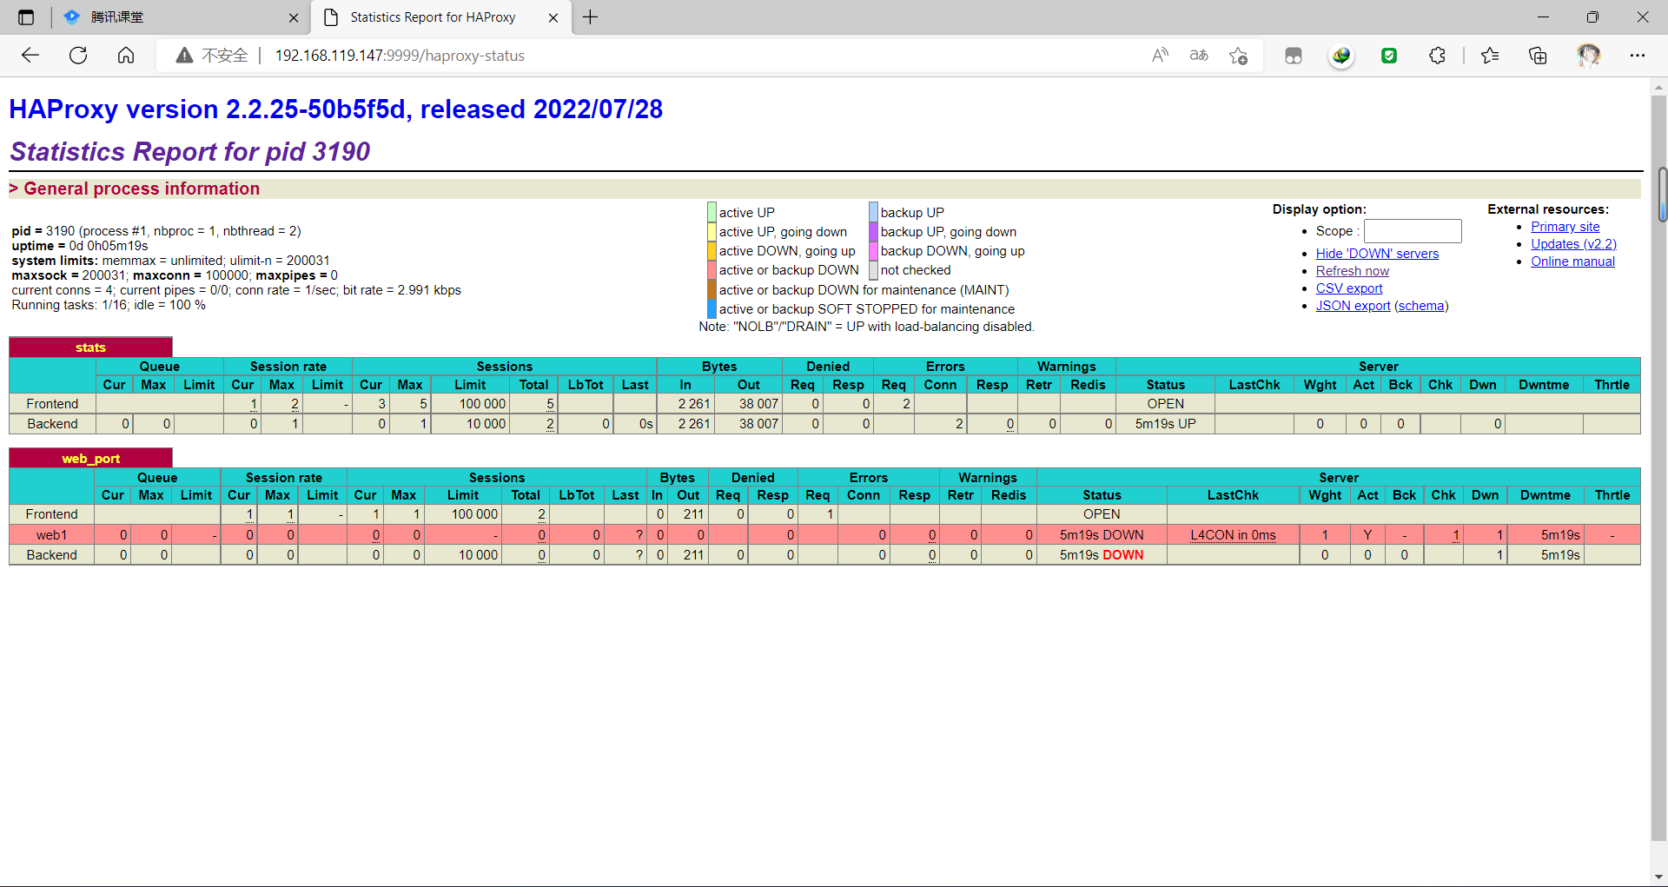Open translate page icon
The width and height of the screenshot is (1668, 887).
point(1199,56)
